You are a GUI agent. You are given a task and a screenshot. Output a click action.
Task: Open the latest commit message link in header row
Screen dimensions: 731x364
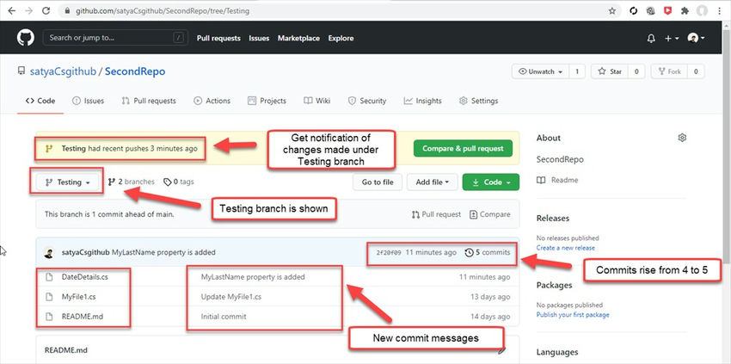point(163,252)
